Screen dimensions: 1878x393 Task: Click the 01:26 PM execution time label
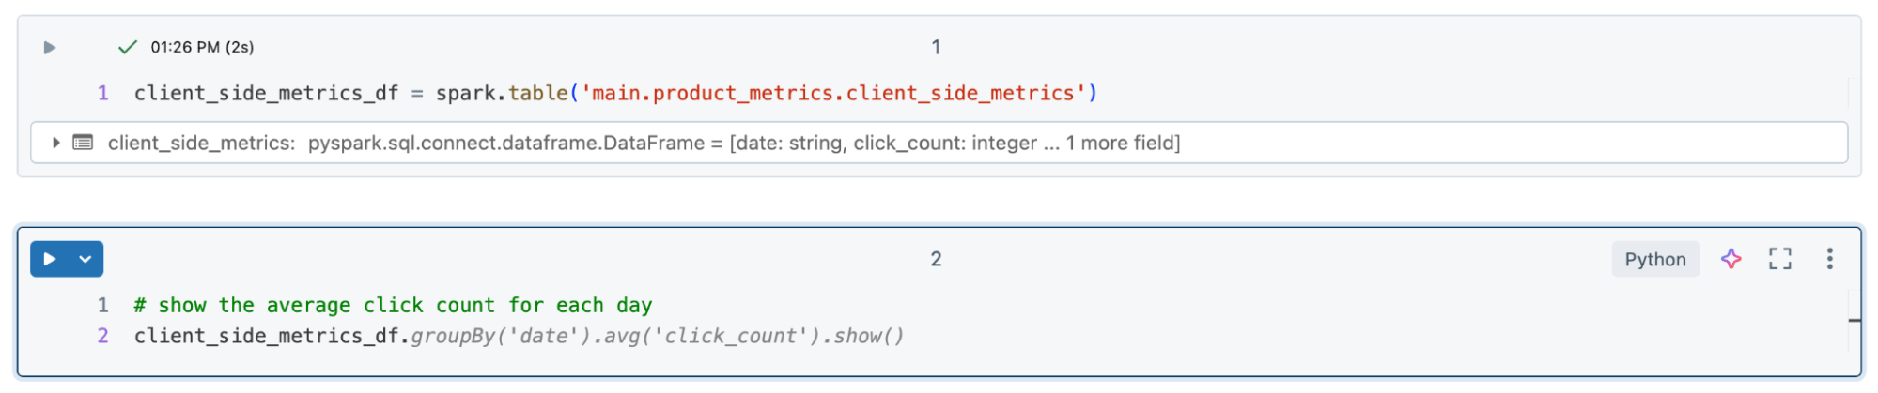click(202, 47)
